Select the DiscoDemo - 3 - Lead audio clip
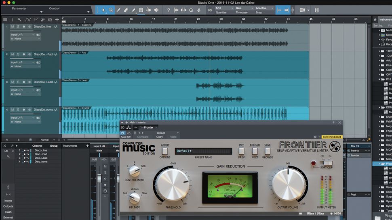The image size is (392, 220). [x=185, y=93]
